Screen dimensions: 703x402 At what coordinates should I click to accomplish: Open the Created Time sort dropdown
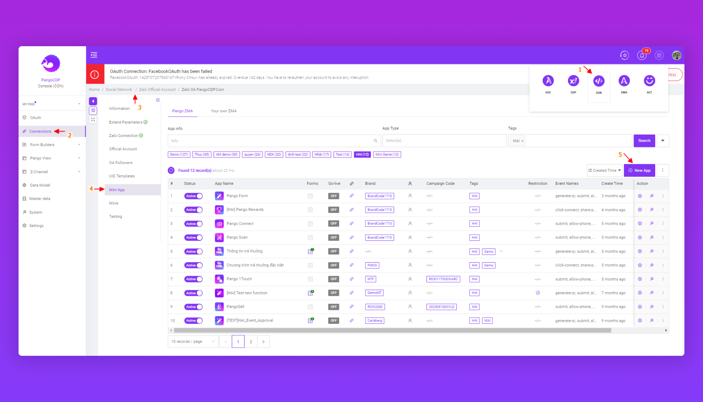604,171
